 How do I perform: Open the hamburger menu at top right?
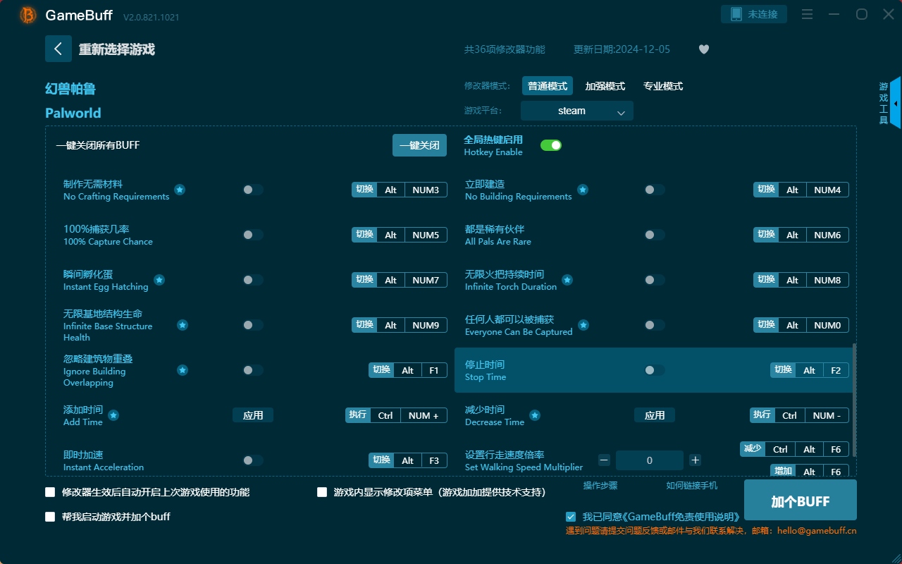coord(807,14)
